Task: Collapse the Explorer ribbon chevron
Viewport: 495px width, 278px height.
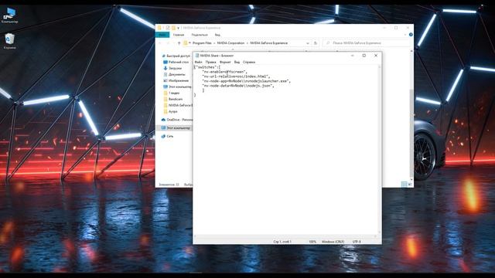Action: [x=405, y=35]
